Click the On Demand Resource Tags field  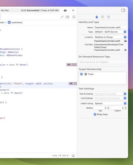pyautogui.click(x=102, y=62)
